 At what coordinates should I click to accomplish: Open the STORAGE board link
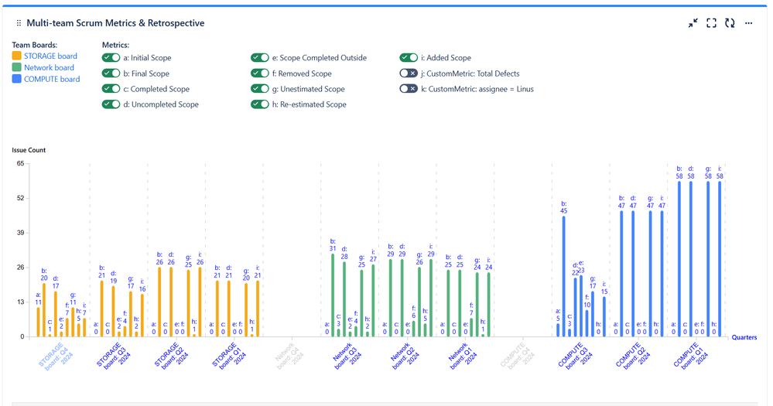50,56
